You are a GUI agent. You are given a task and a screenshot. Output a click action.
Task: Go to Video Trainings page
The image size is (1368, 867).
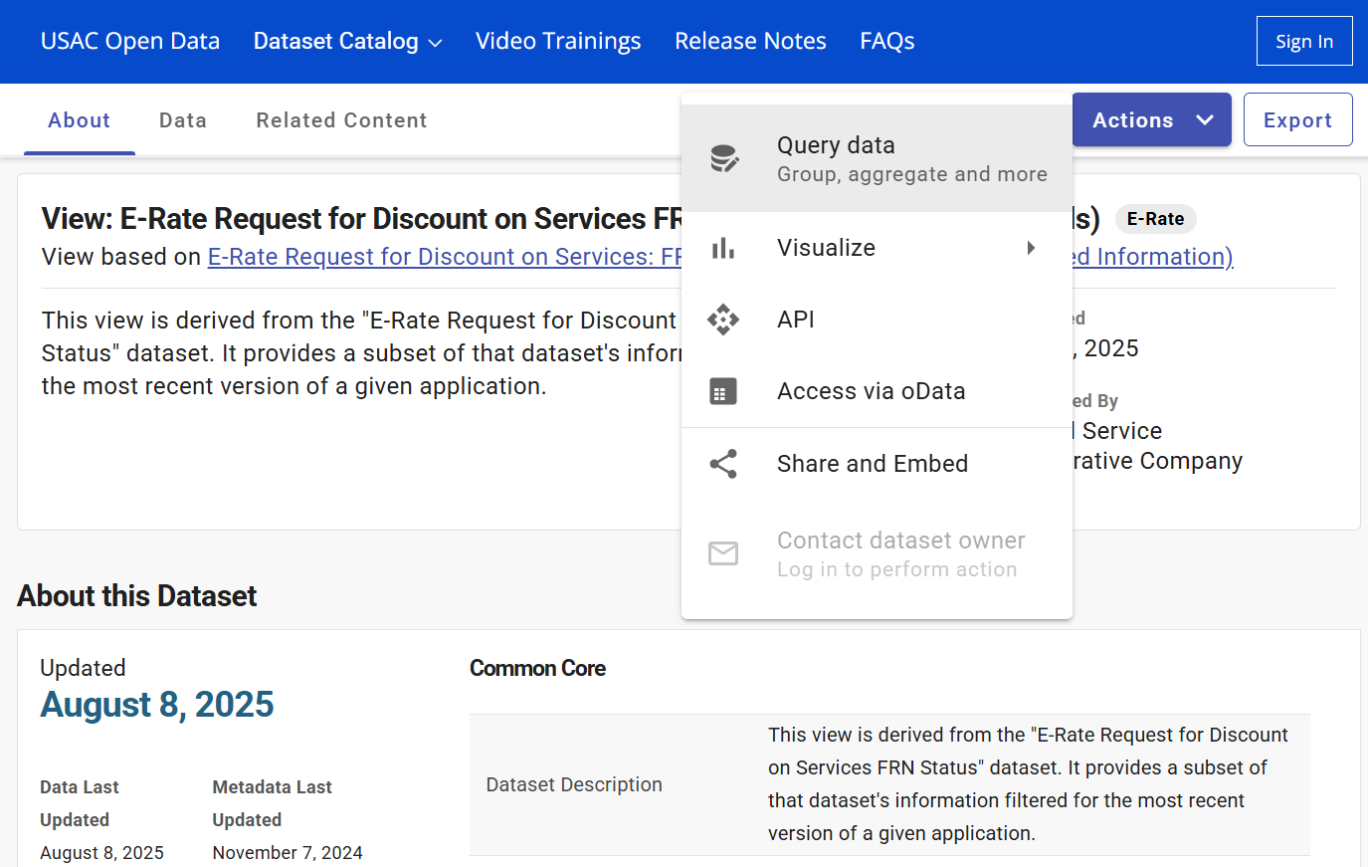558,41
